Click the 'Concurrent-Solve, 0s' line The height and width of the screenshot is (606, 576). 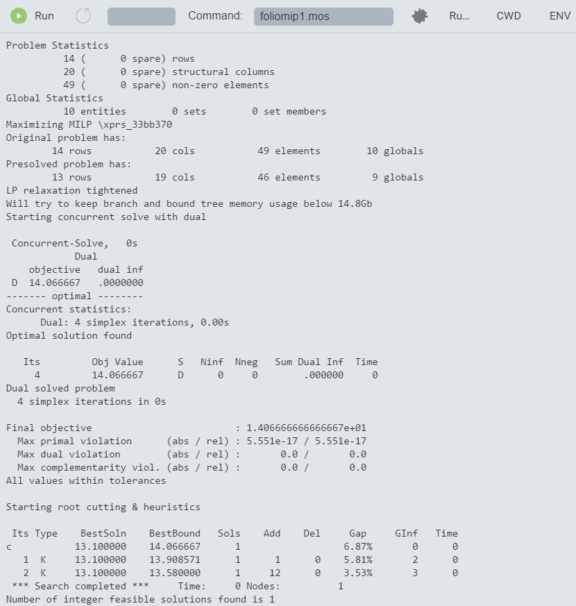pos(74,243)
